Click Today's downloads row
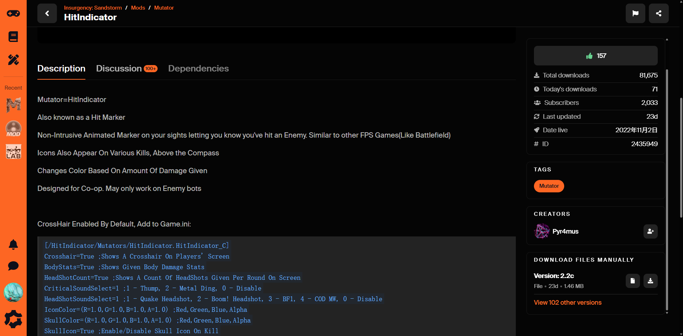This screenshot has height=336, width=683. [x=595, y=89]
